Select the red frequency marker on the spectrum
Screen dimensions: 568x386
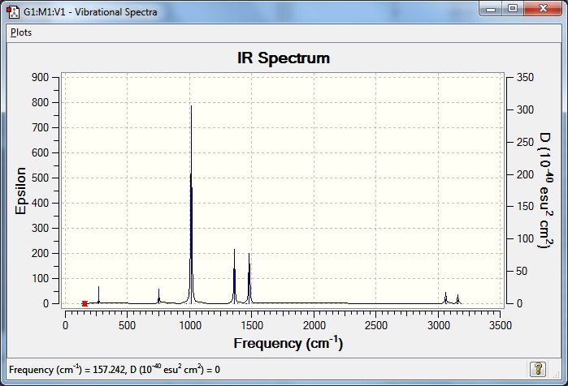point(85,303)
